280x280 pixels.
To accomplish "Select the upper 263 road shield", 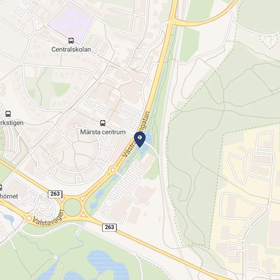I will click(x=55, y=194).
